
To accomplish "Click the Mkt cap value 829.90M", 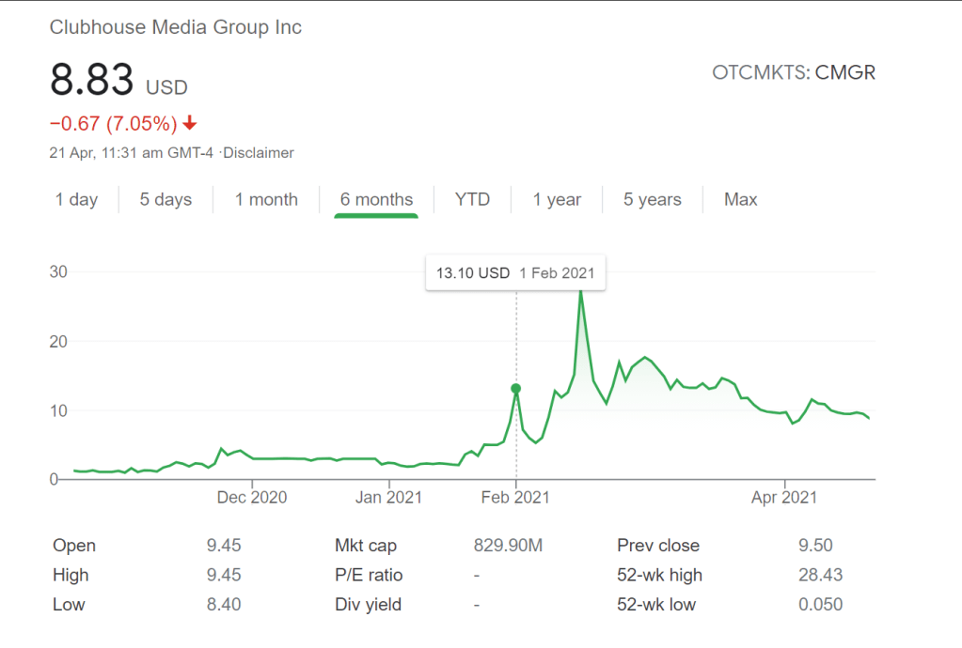I will (x=508, y=546).
